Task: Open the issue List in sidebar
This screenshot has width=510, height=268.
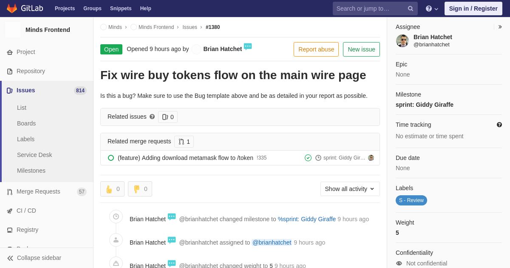Action: [x=22, y=108]
